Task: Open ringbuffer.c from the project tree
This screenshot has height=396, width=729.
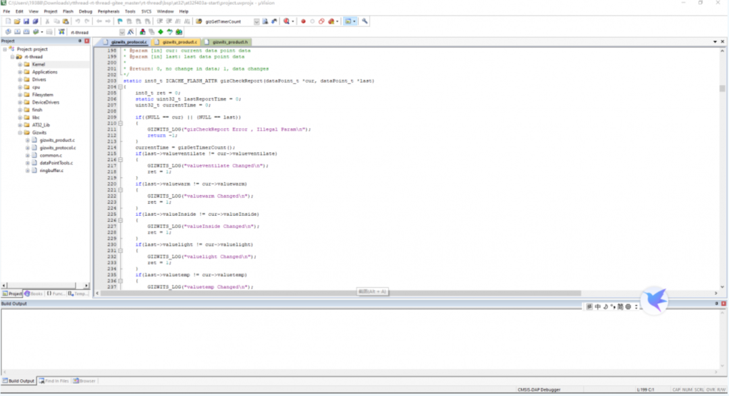Action: tap(52, 170)
